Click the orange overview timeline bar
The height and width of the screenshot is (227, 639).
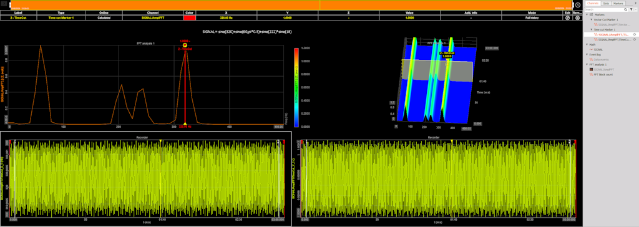coord(292,4)
